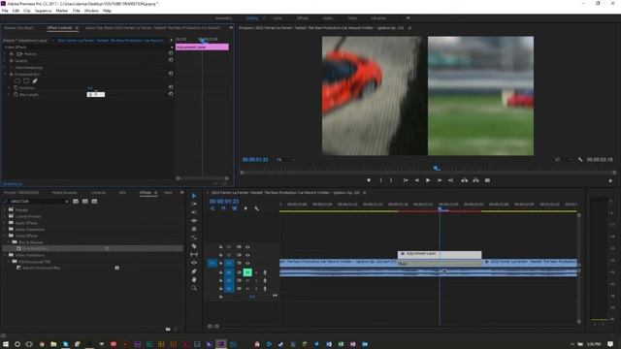Expand the Audio Transitions folder

[5, 229]
